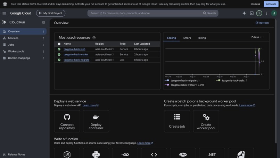Select Overview in the sidebar
Viewport: 280px width, 158px height.
click(x=23, y=31)
